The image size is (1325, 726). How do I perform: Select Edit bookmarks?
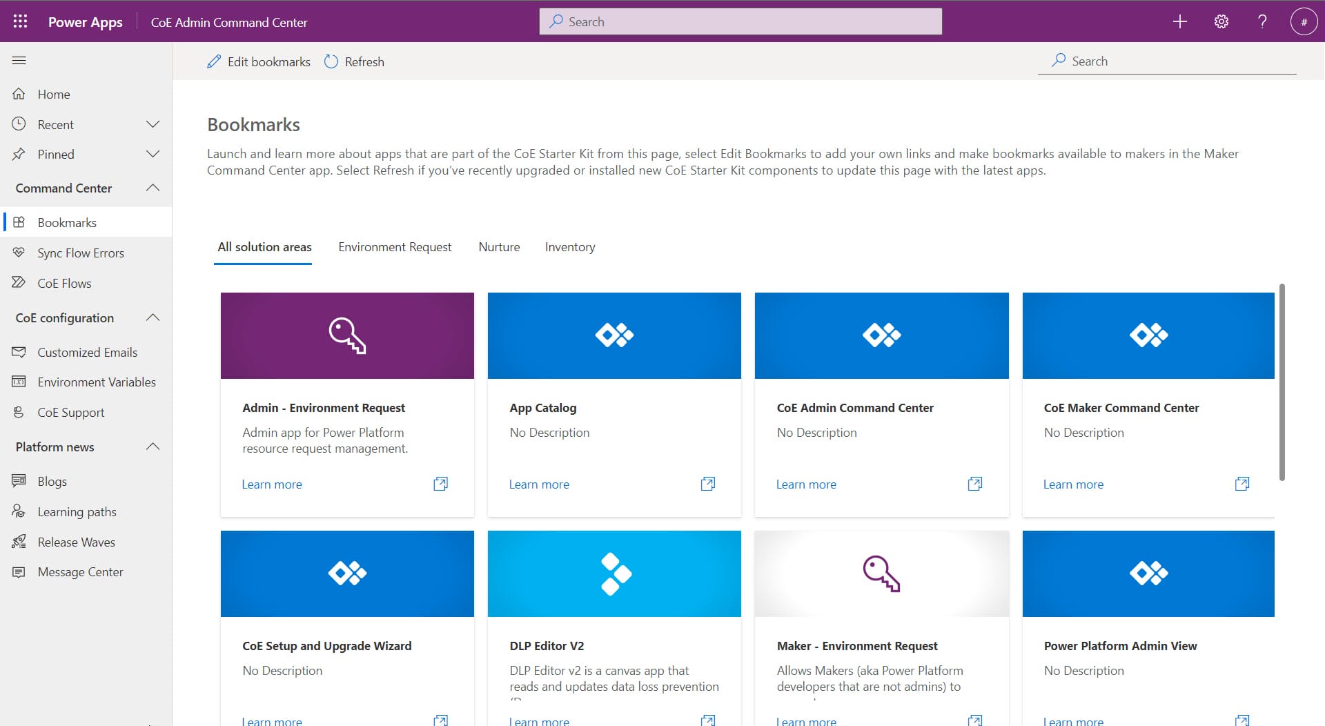[x=258, y=61]
